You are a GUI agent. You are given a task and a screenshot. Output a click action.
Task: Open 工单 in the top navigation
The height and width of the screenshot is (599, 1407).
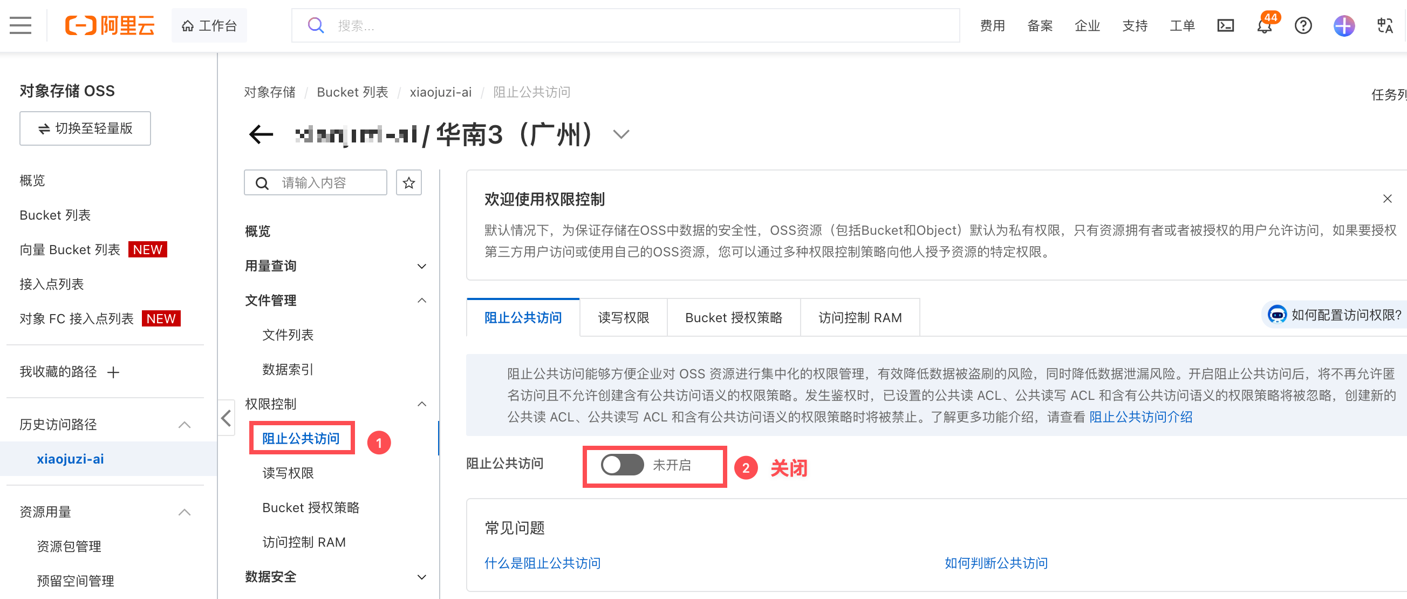(x=1183, y=25)
